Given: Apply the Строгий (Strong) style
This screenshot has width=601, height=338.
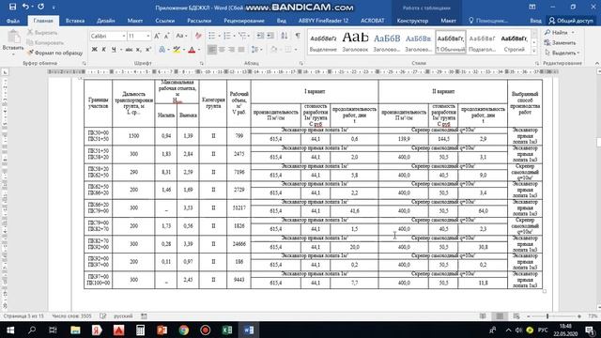Looking at the screenshot, I should [514, 42].
